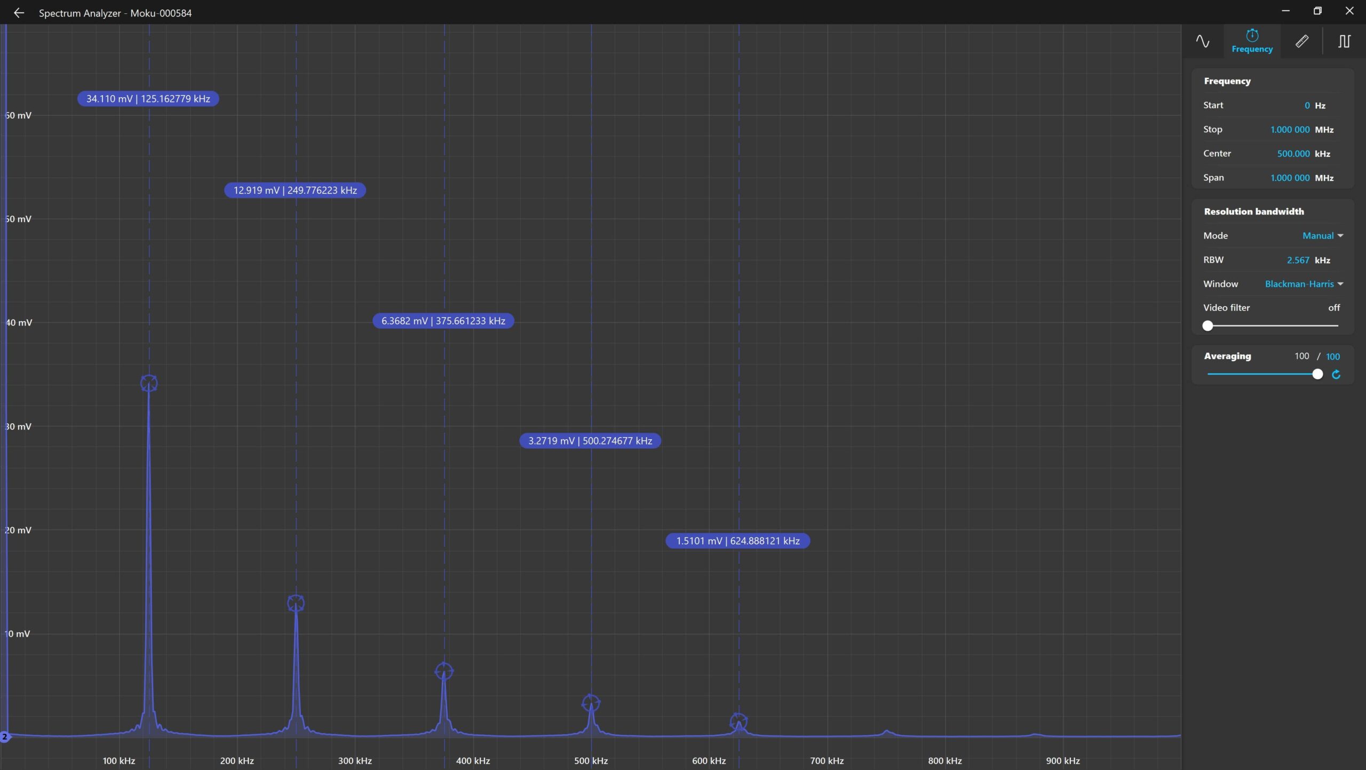Click the averaging reset refresh icon
The width and height of the screenshot is (1366, 770).
1336,375
